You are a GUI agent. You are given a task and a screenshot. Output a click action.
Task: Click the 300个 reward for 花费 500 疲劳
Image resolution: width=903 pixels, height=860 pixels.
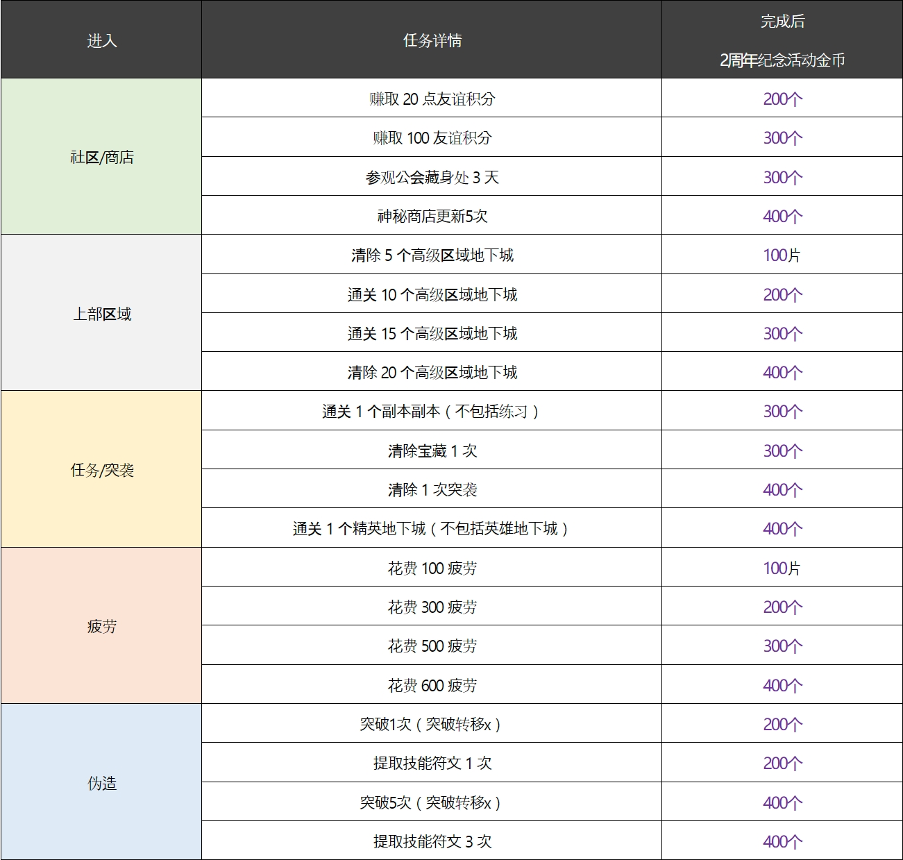[x=782, y=646]
